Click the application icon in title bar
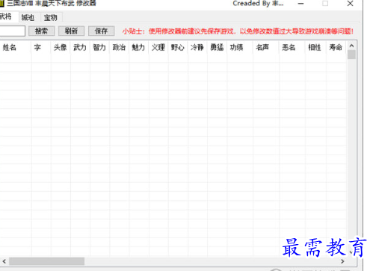 coord(2,4)
